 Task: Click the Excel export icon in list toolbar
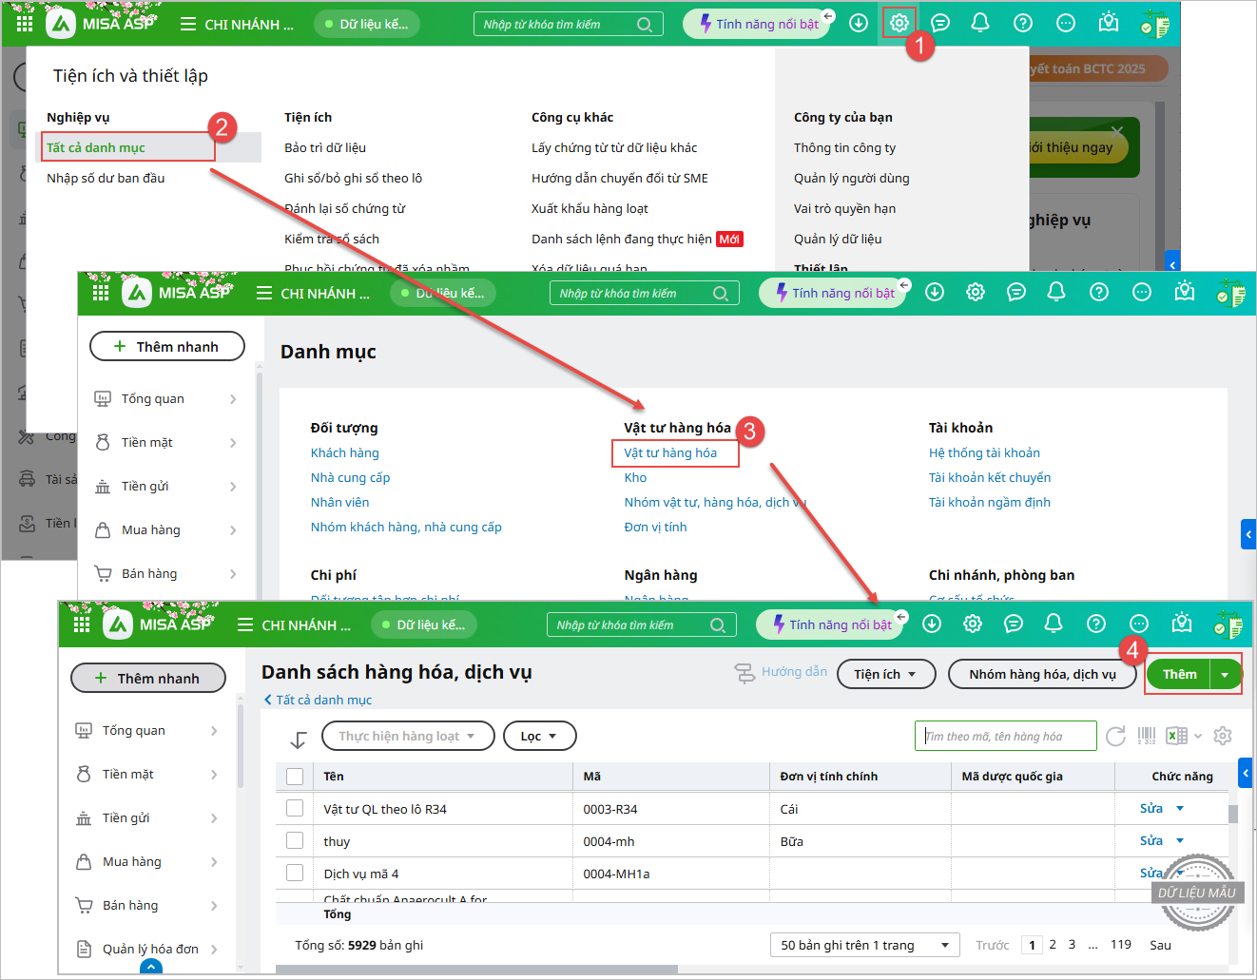[1176, 736]
